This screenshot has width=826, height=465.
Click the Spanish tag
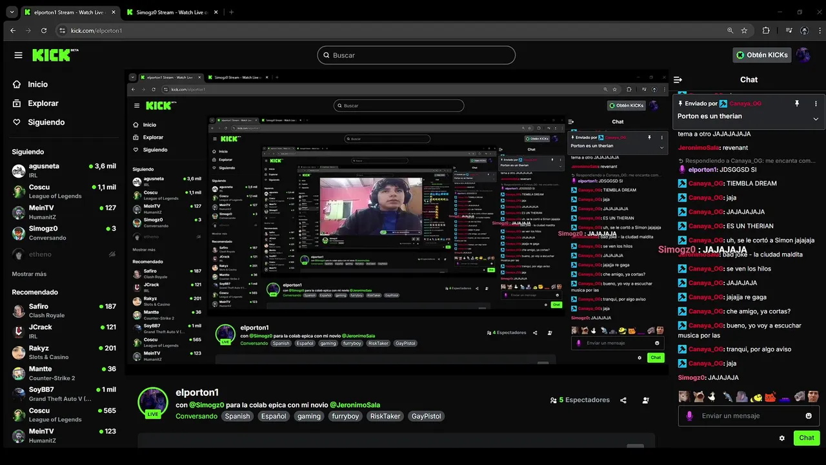coord(237,417)
